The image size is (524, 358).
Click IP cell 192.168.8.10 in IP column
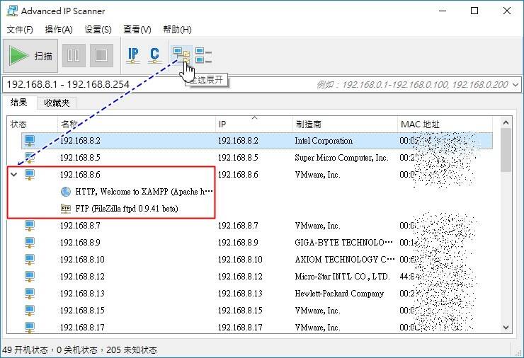[x=240, y=260]
